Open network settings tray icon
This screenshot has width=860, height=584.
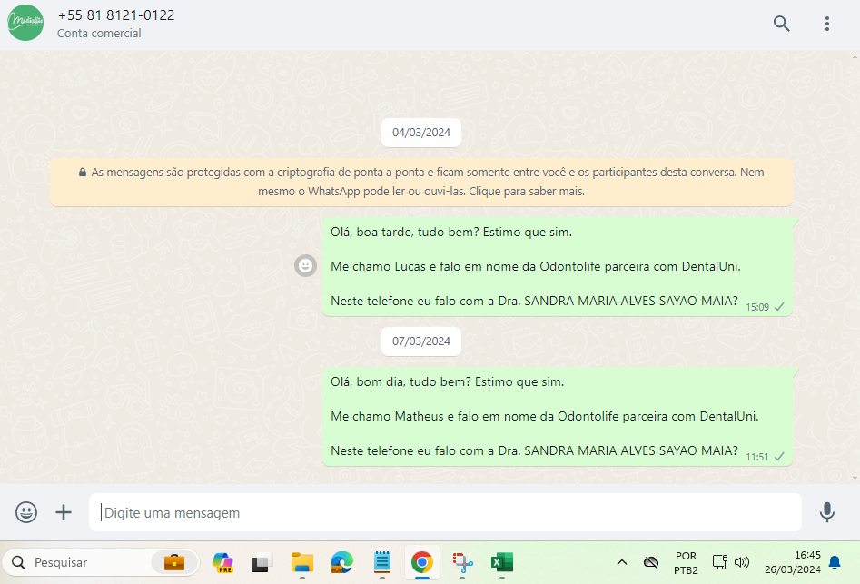pos(719,562)
